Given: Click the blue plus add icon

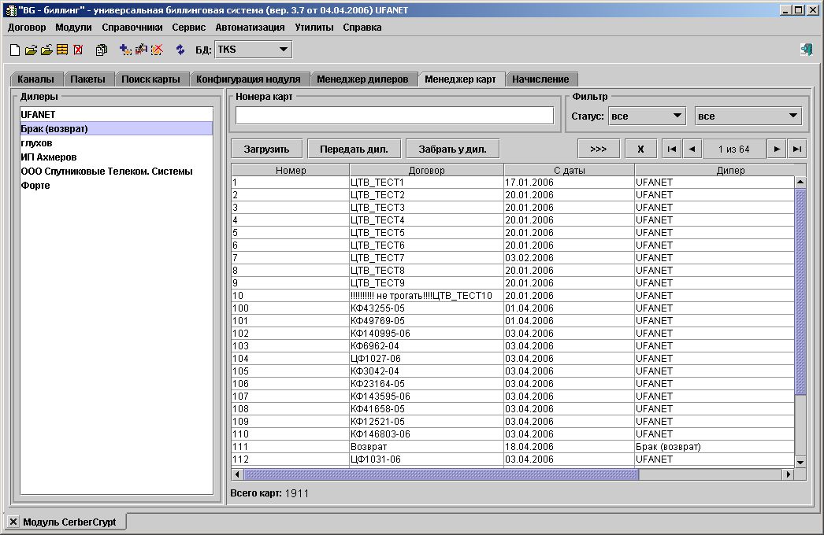Looking at the screenshot, I should click(x=125, y=50).
